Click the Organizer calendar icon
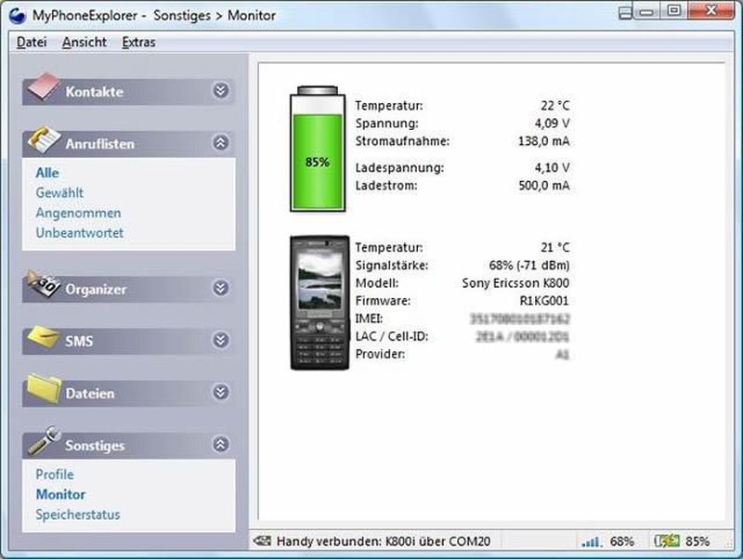 tap(44, 285)
